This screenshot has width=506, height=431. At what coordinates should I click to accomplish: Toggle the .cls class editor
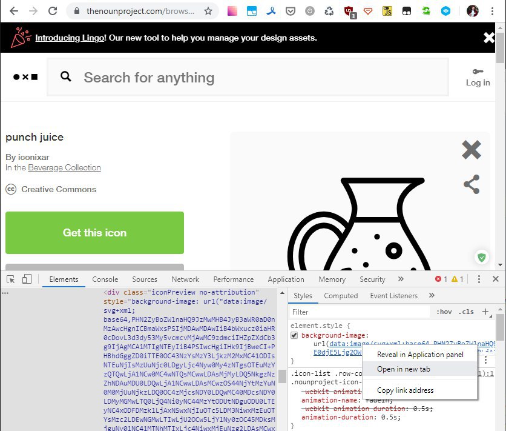pyautogui.click(x=466, y=312)
